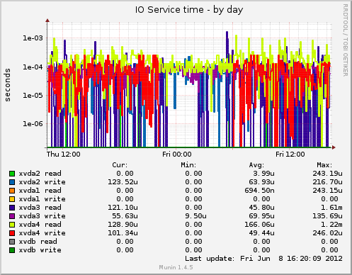Click the 45.80u average value
The width and height of the screenshot is (352, 275).
pyautogui.click(x=261, y=208)
